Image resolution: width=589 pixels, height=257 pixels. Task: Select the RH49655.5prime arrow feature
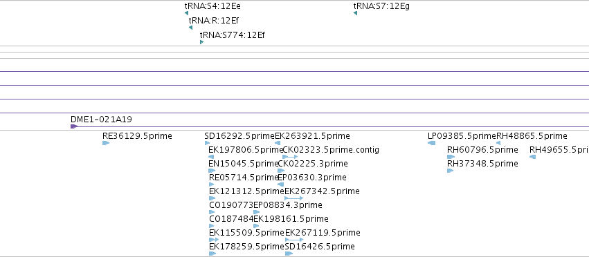pos(533,157)
